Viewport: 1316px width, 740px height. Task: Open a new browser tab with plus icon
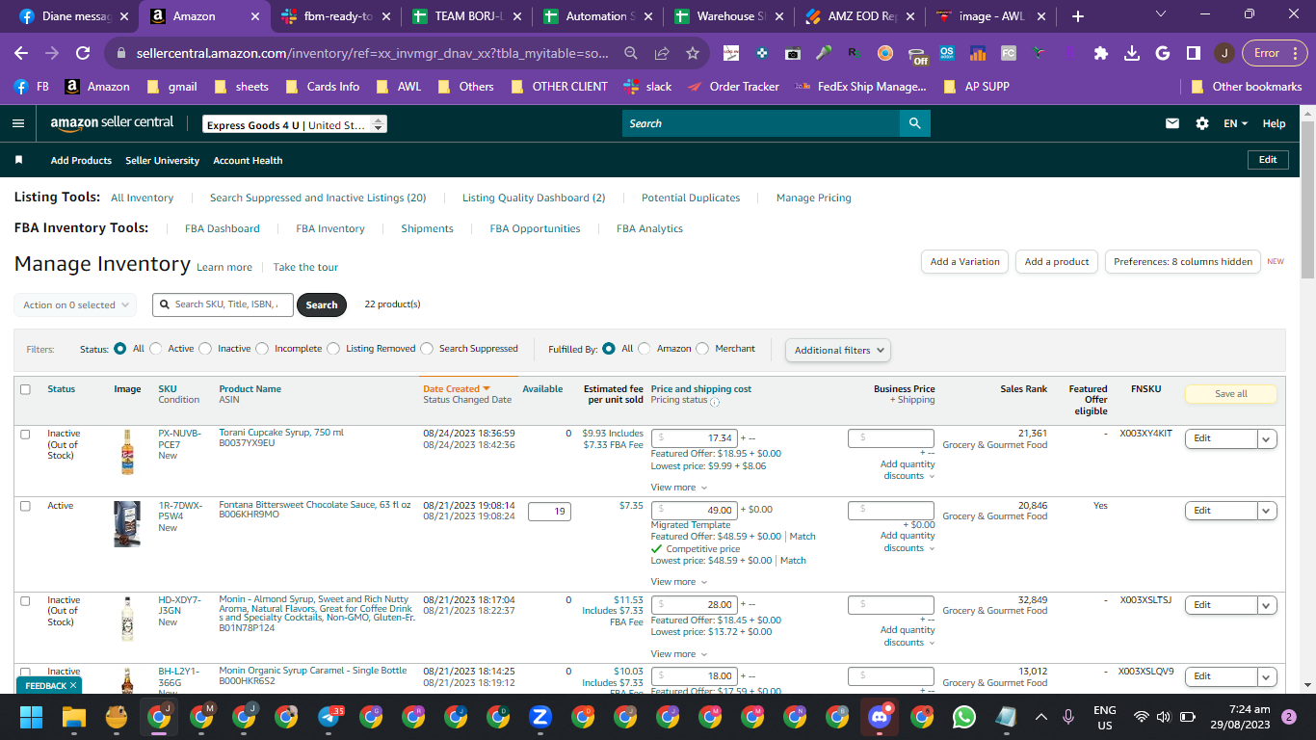1078,16
